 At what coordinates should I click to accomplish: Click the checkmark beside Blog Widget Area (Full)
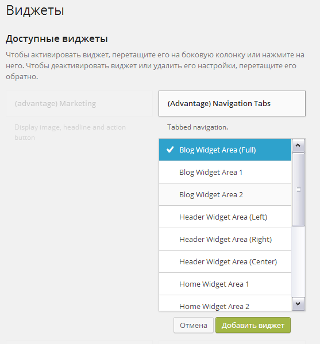tap(170, 150)
